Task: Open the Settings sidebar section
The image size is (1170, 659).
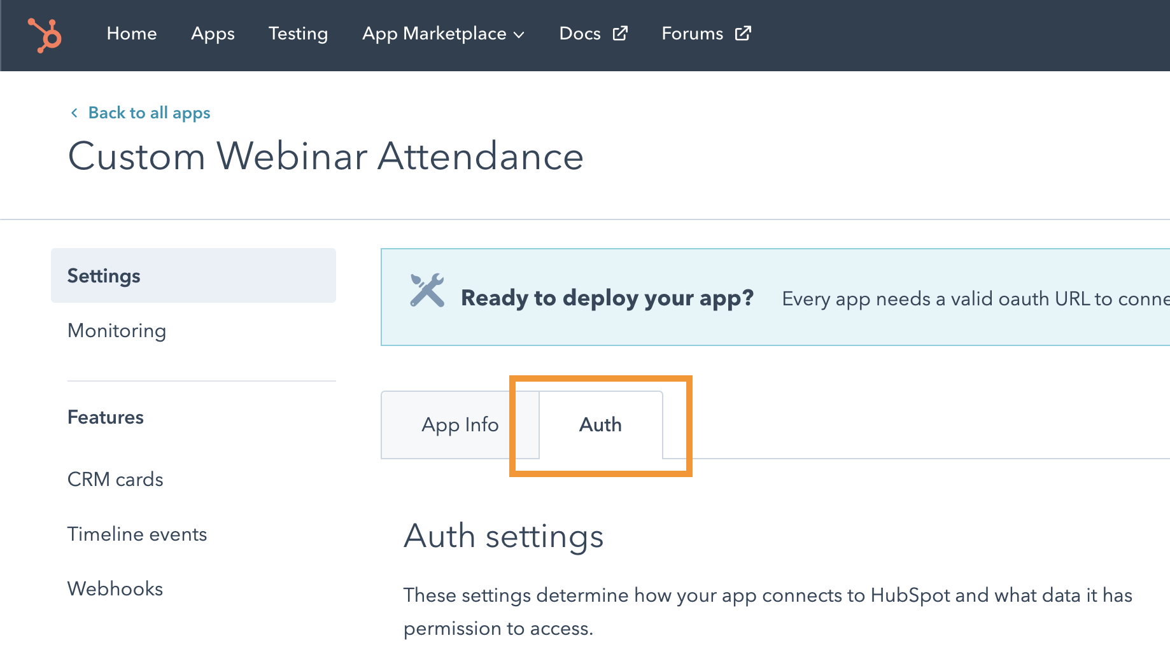Action: [x=103, y=275]
